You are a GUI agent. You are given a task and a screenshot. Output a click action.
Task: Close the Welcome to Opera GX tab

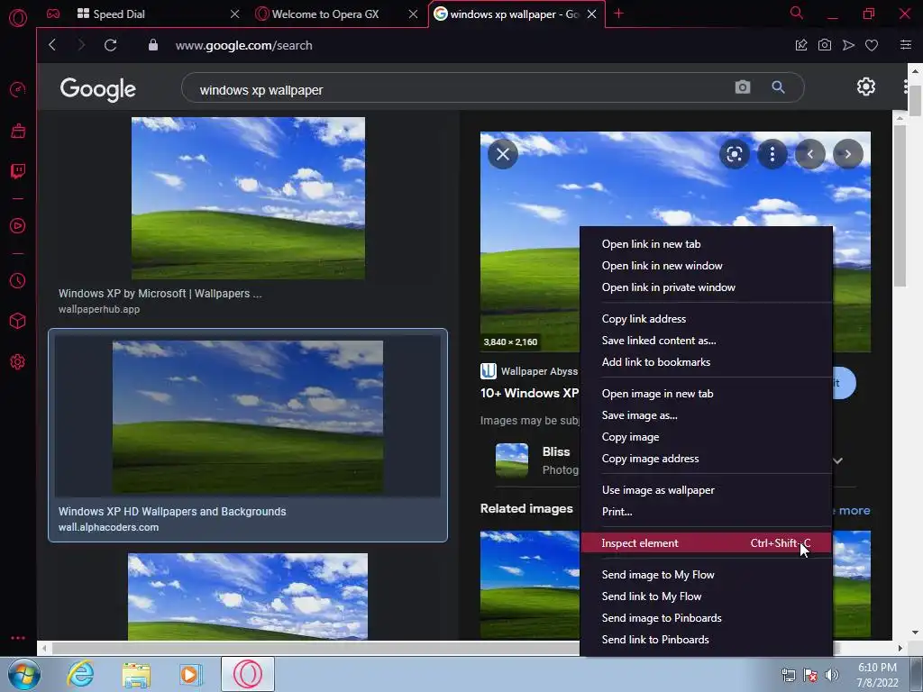click(413, 14)
